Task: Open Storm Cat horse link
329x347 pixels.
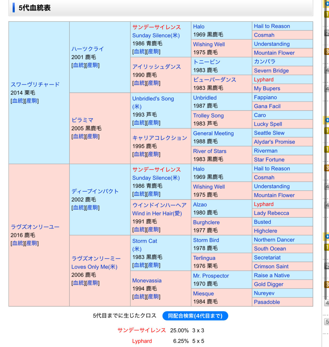Action: [x=145, y=241]
